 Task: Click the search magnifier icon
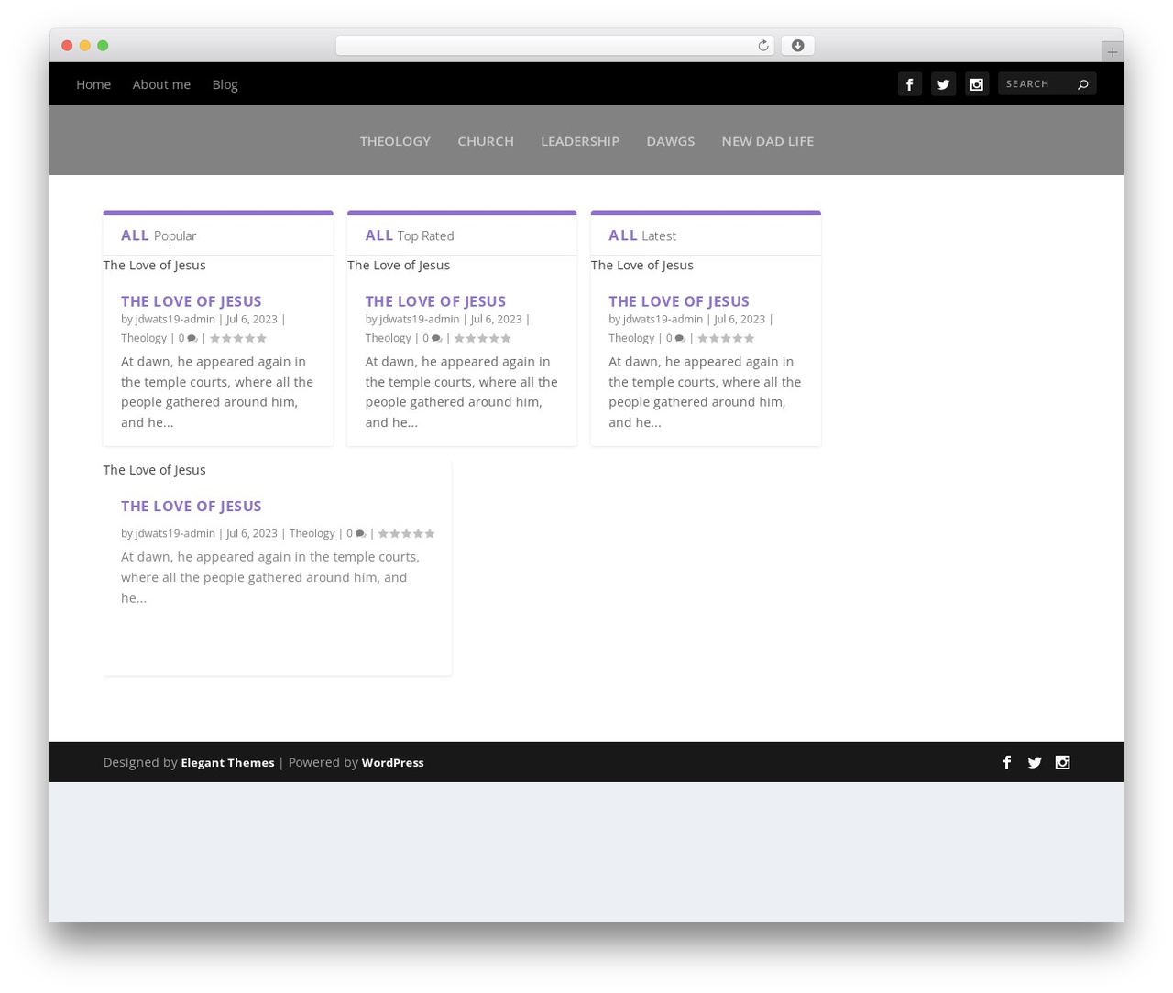pyautogui.click(x=1082, y=84)
